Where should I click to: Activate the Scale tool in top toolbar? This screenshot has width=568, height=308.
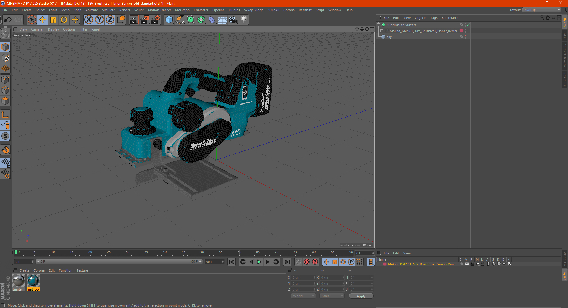[x=53, y=20]
